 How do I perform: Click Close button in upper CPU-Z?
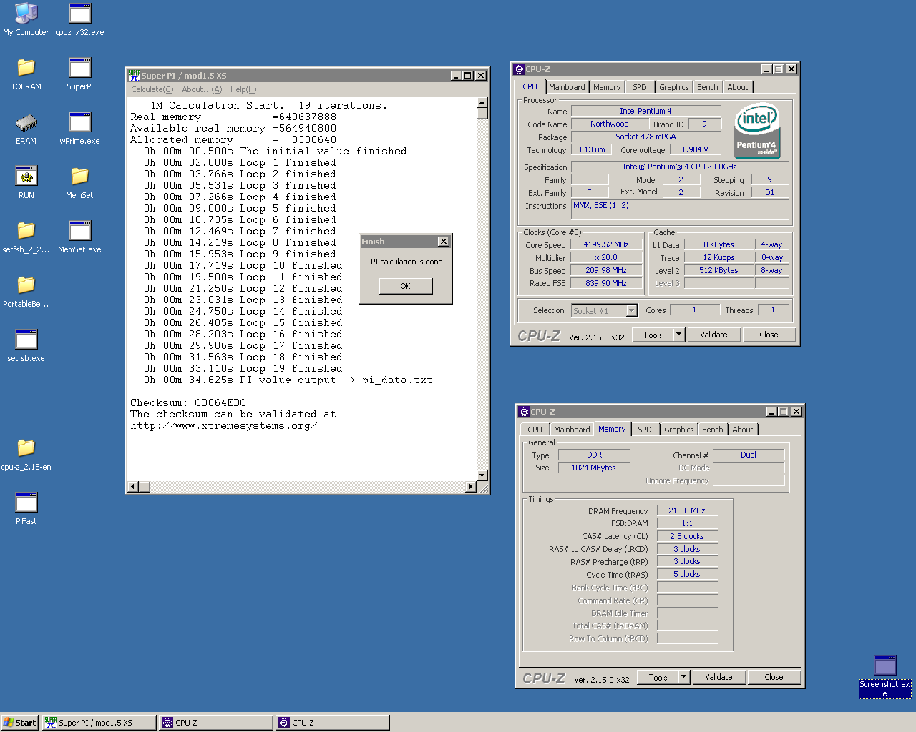769,335
